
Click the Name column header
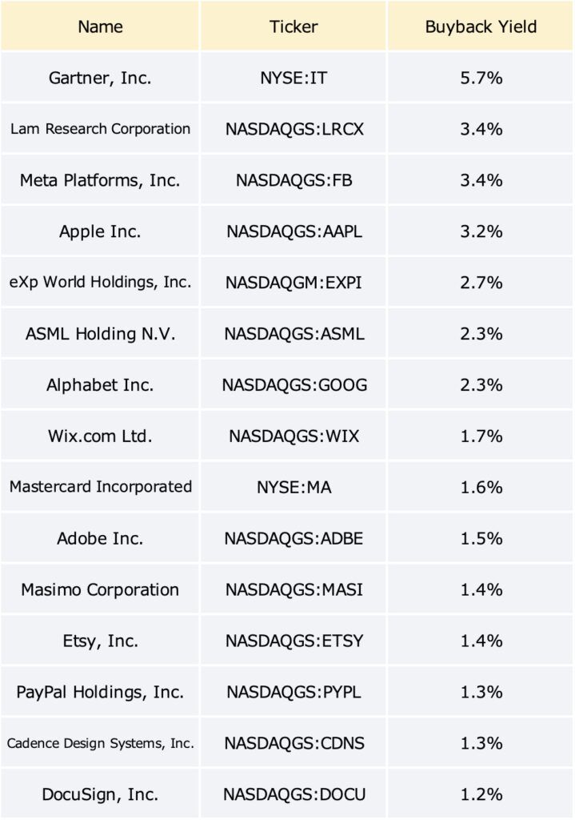(x=100, y=26)
